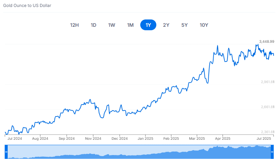The height and width of the screenshot is (162, 276).
Task: Click the left range slider handle
Action: coord(6,152)
